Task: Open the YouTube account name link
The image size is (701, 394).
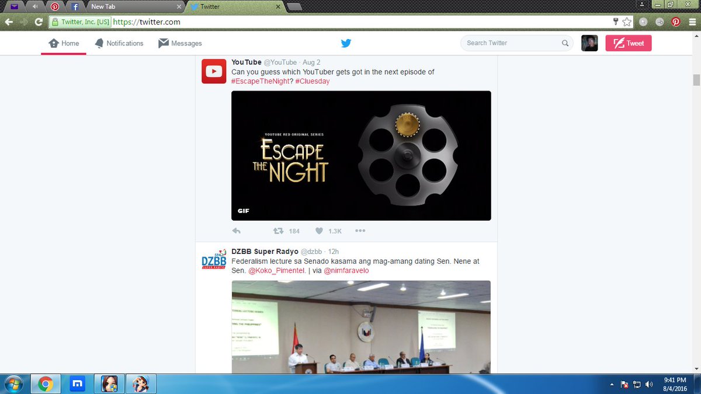Action: (x=247, y=62)
